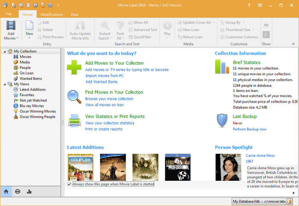Click the Add Wanted Items link
The width and height of the screenshot is (299, 206).
click(102, 82)
